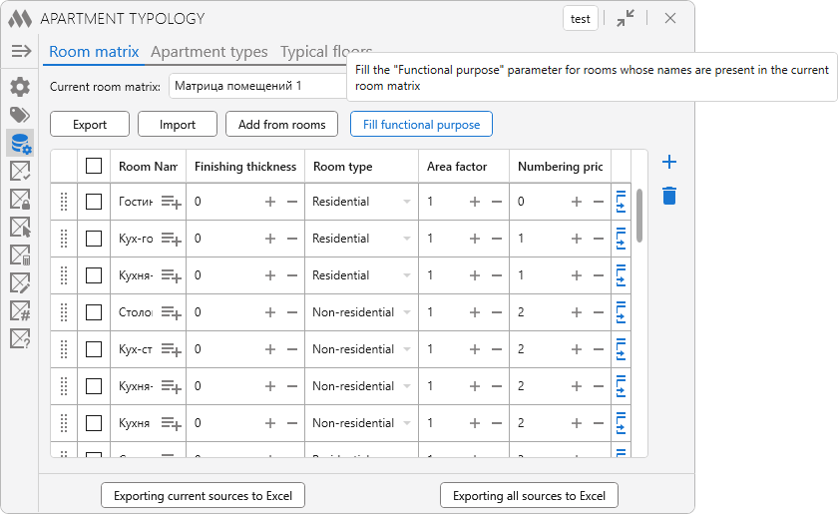The width and height of the screenshot is (838, 514).
Task: Tick the checkbox for the Гостин row
Action: (94, 202)
